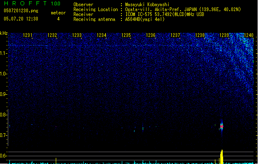Click the tall yellow intensity peak near 1239
258x164 pixels.
tap(221, 157)
